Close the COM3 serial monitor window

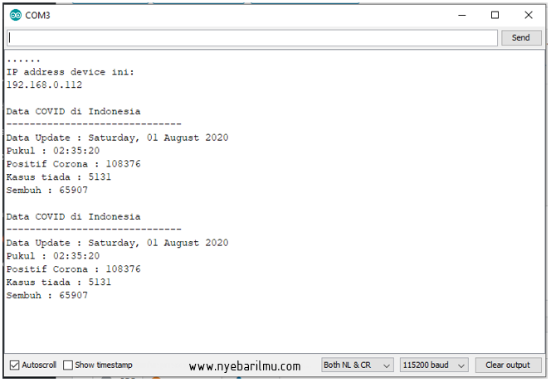528,15
